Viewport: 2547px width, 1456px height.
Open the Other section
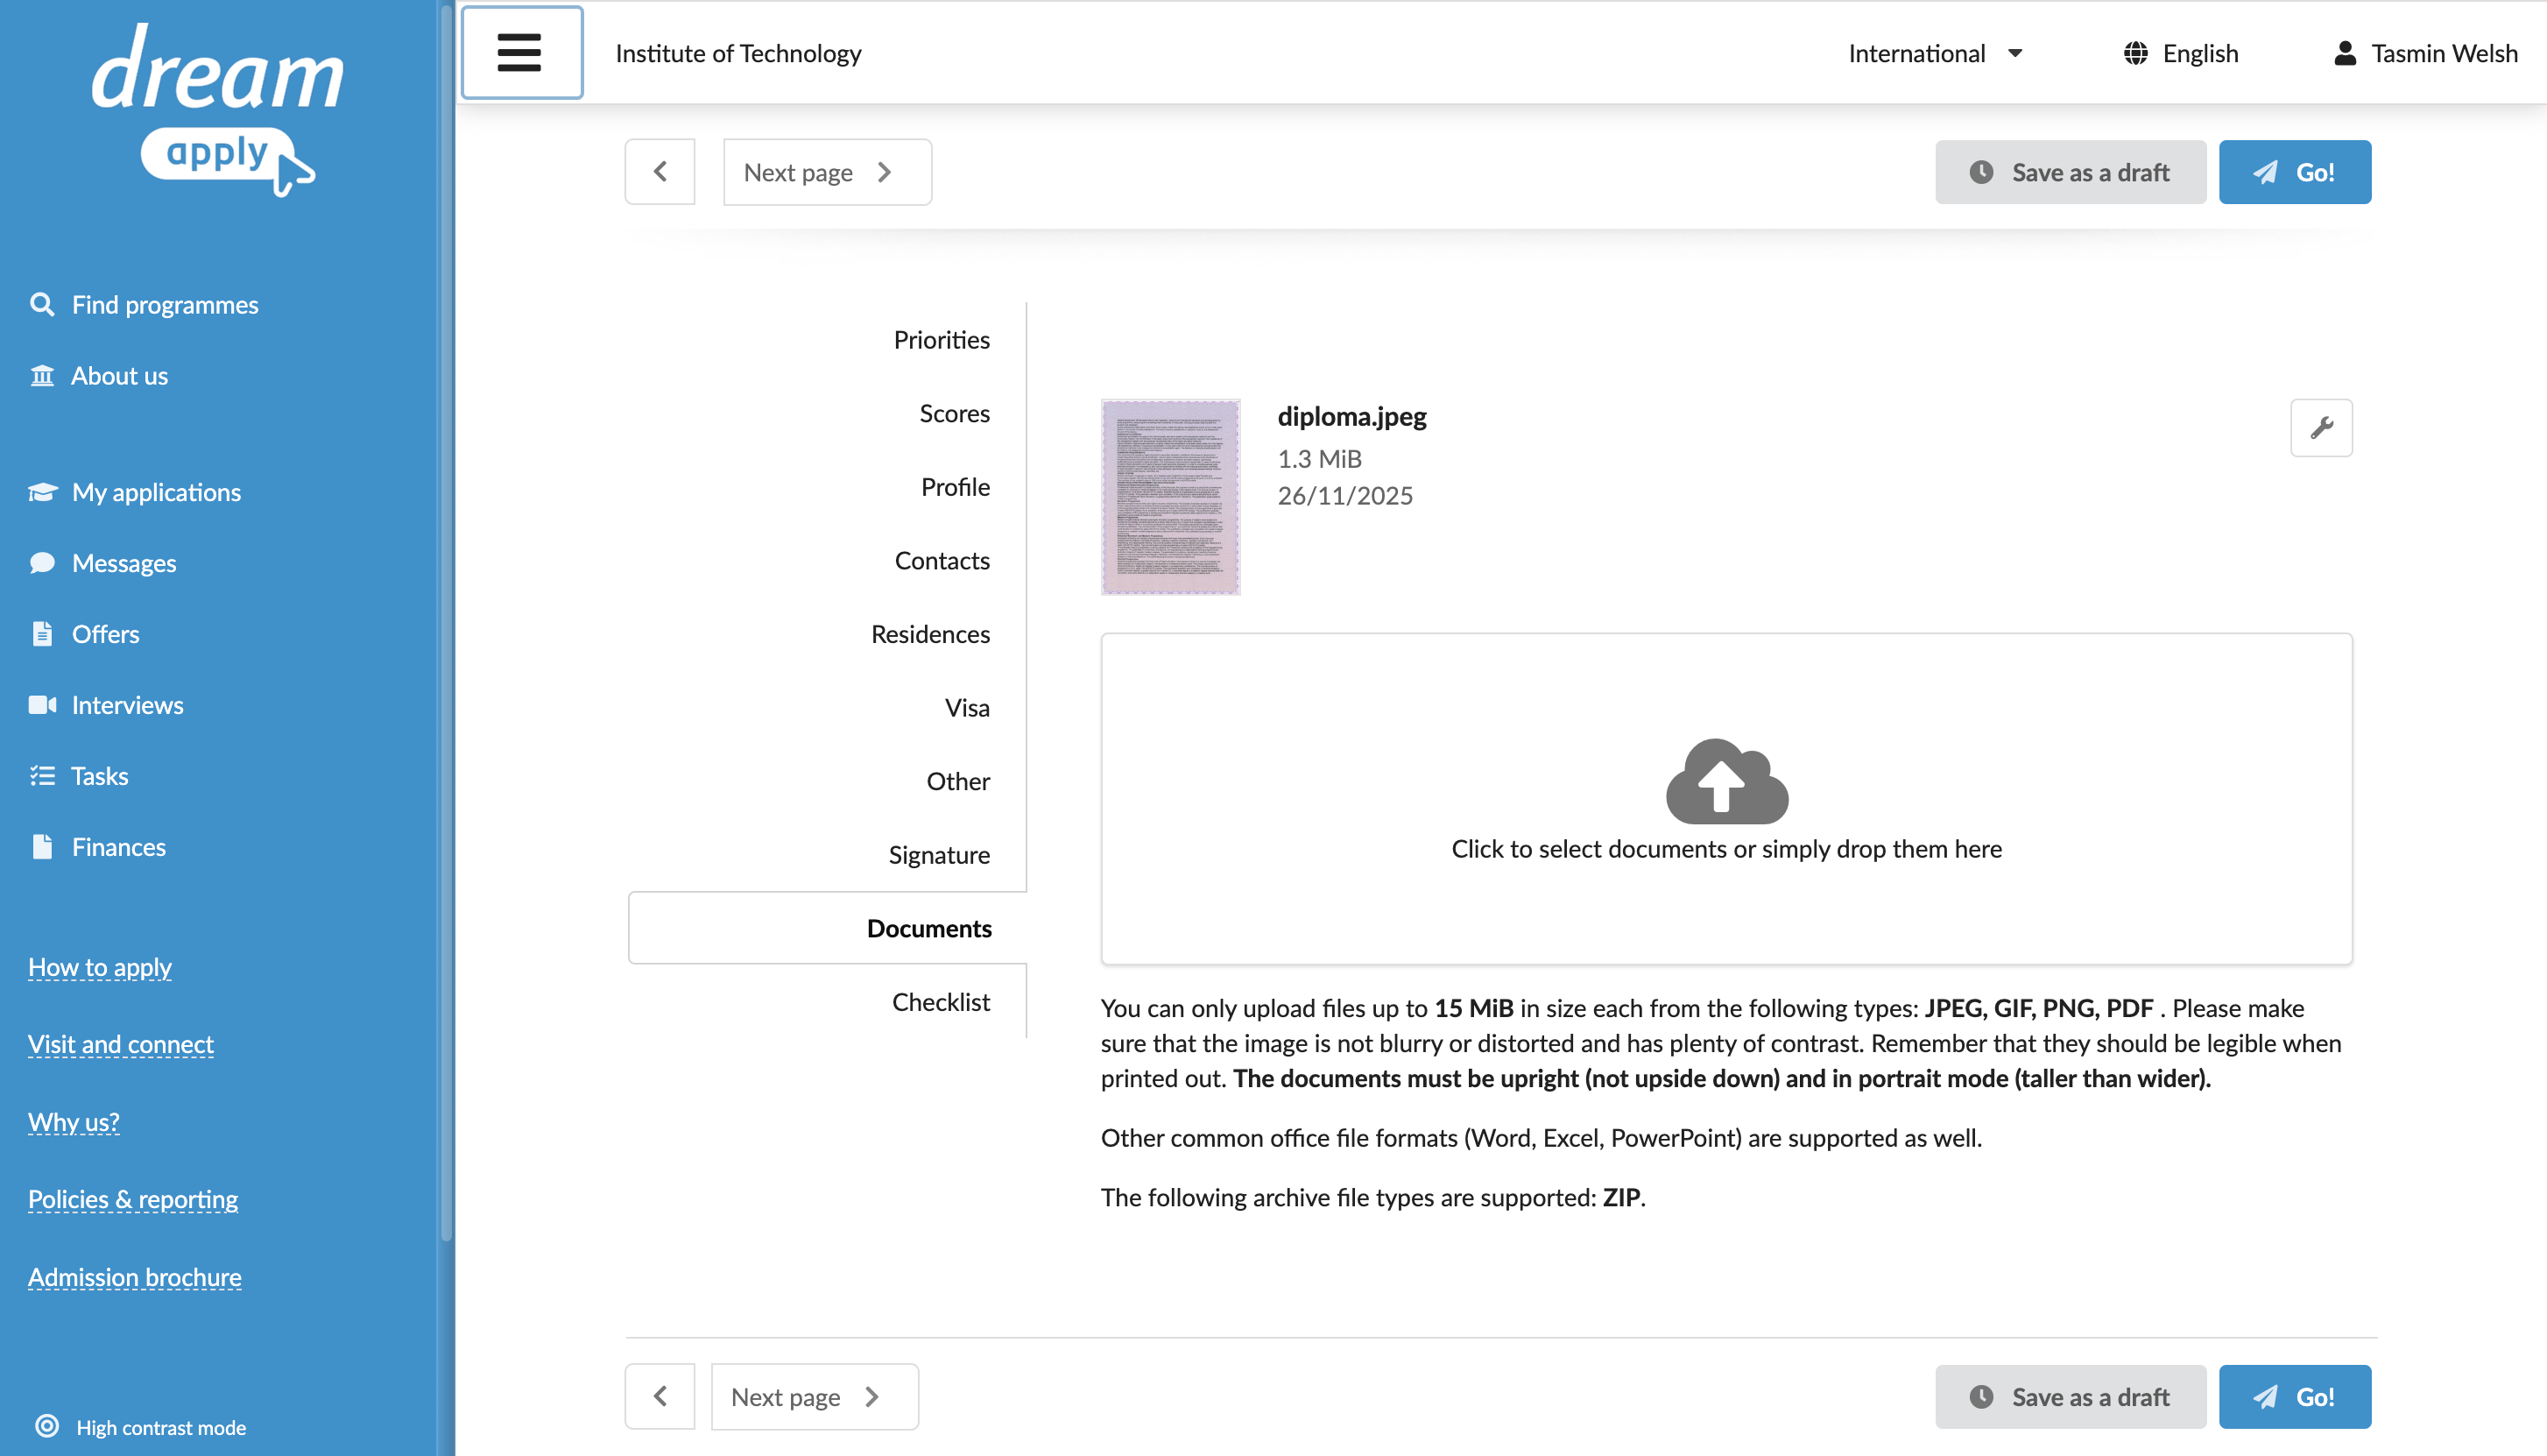(x=957, y=781)
